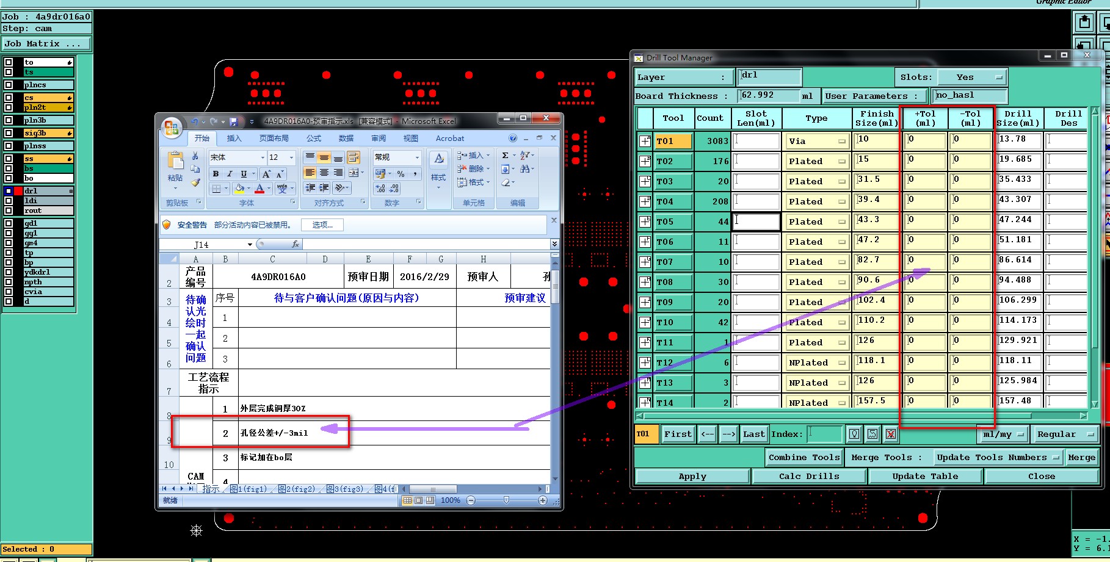
Task: Click the Board Thickness field showing 62.992
Action: coord(768,96)
